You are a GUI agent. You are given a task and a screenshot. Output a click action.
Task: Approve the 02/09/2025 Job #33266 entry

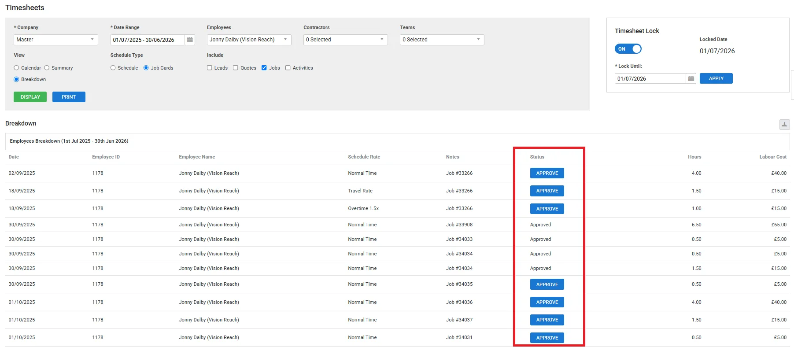tap(547, 173)
